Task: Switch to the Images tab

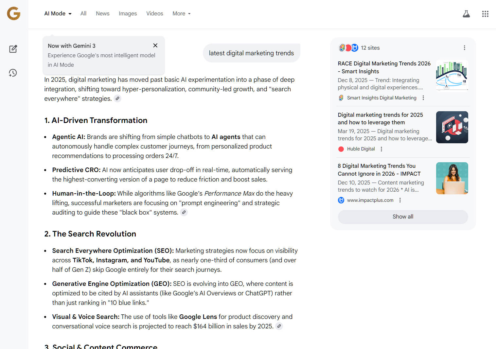Action: coord(128,13)
